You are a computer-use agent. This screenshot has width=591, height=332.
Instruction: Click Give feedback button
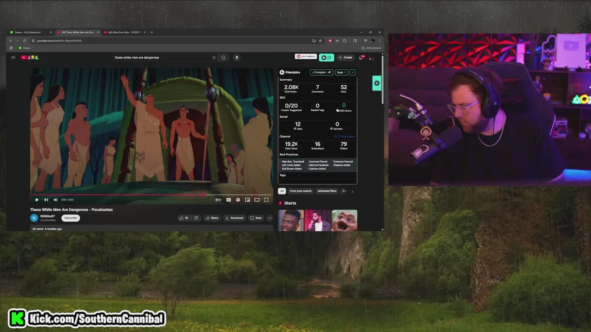pos(305,56)
